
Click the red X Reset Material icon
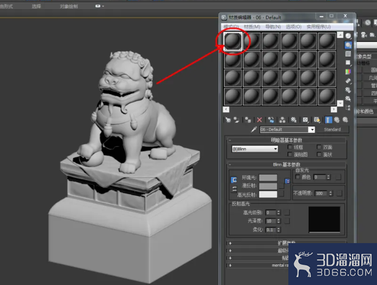point(259,120)
